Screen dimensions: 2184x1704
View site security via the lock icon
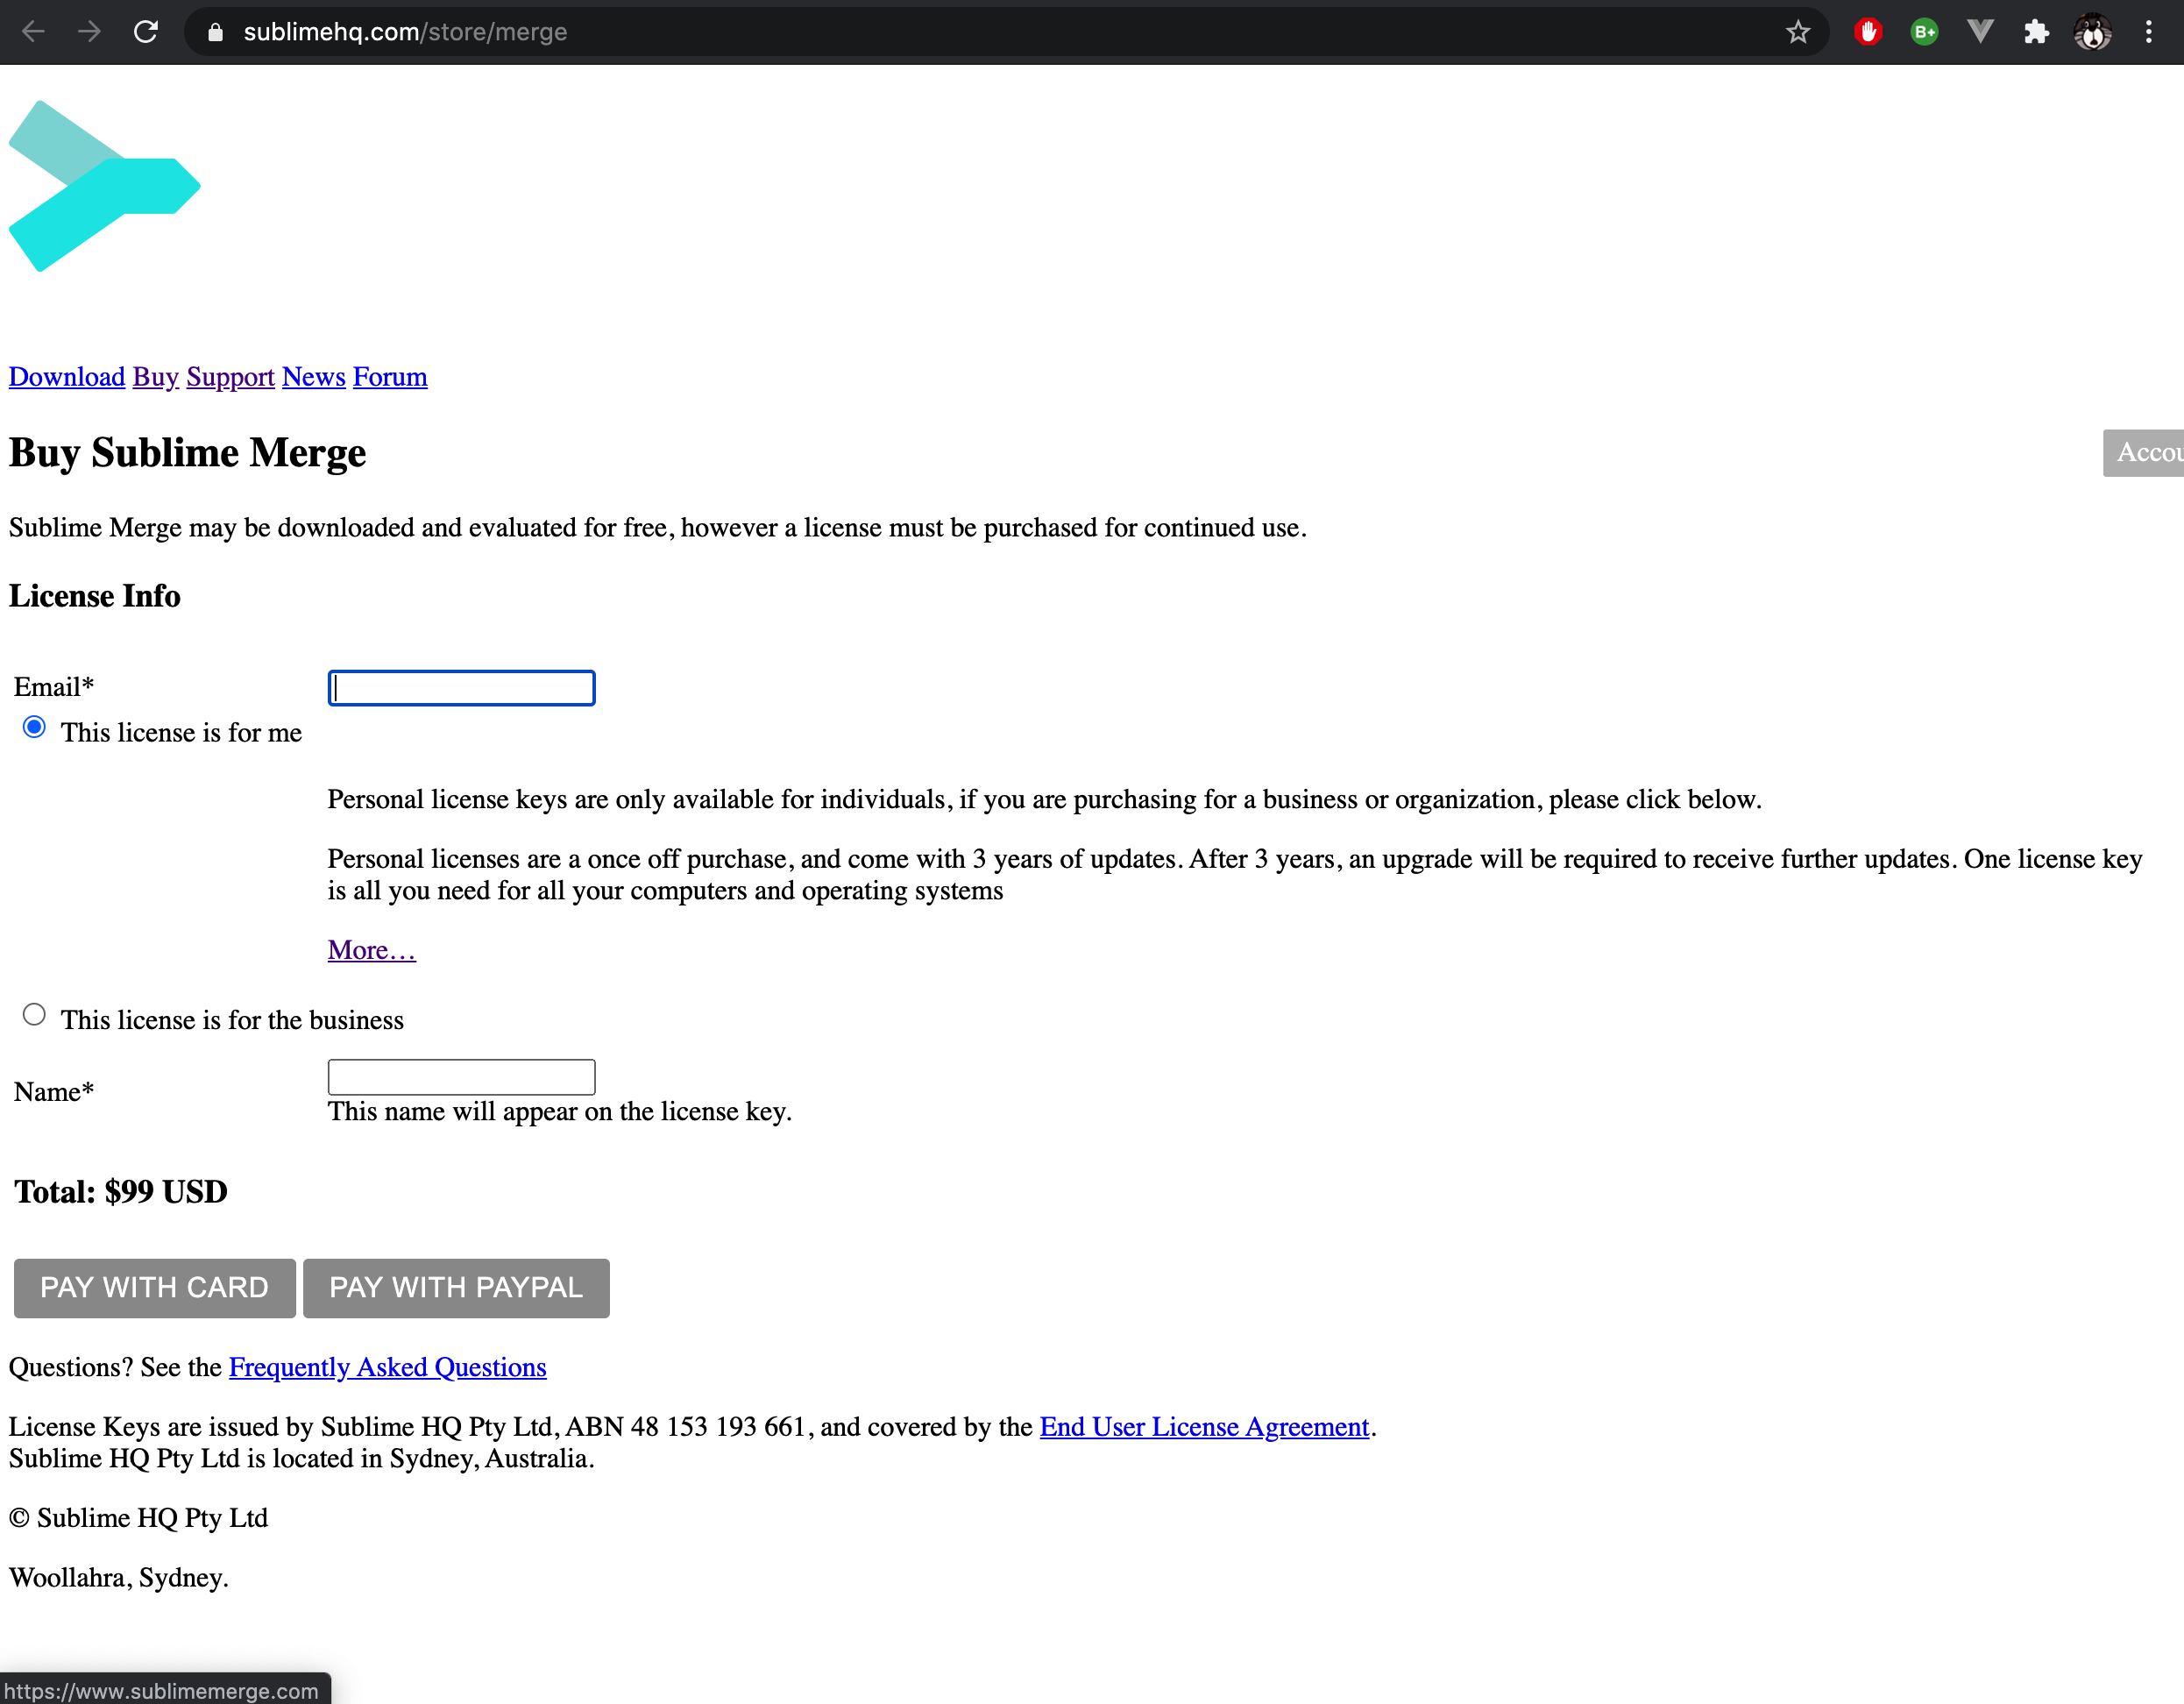click(214, 31)
